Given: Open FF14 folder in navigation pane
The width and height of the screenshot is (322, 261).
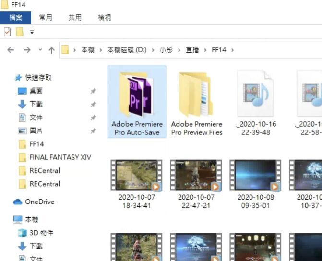Looking at the screenshot, I should (36, 144).
